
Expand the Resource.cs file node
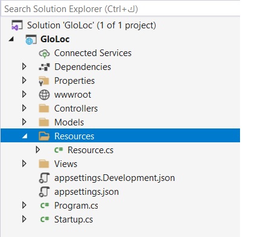click(x=37, y=150)
